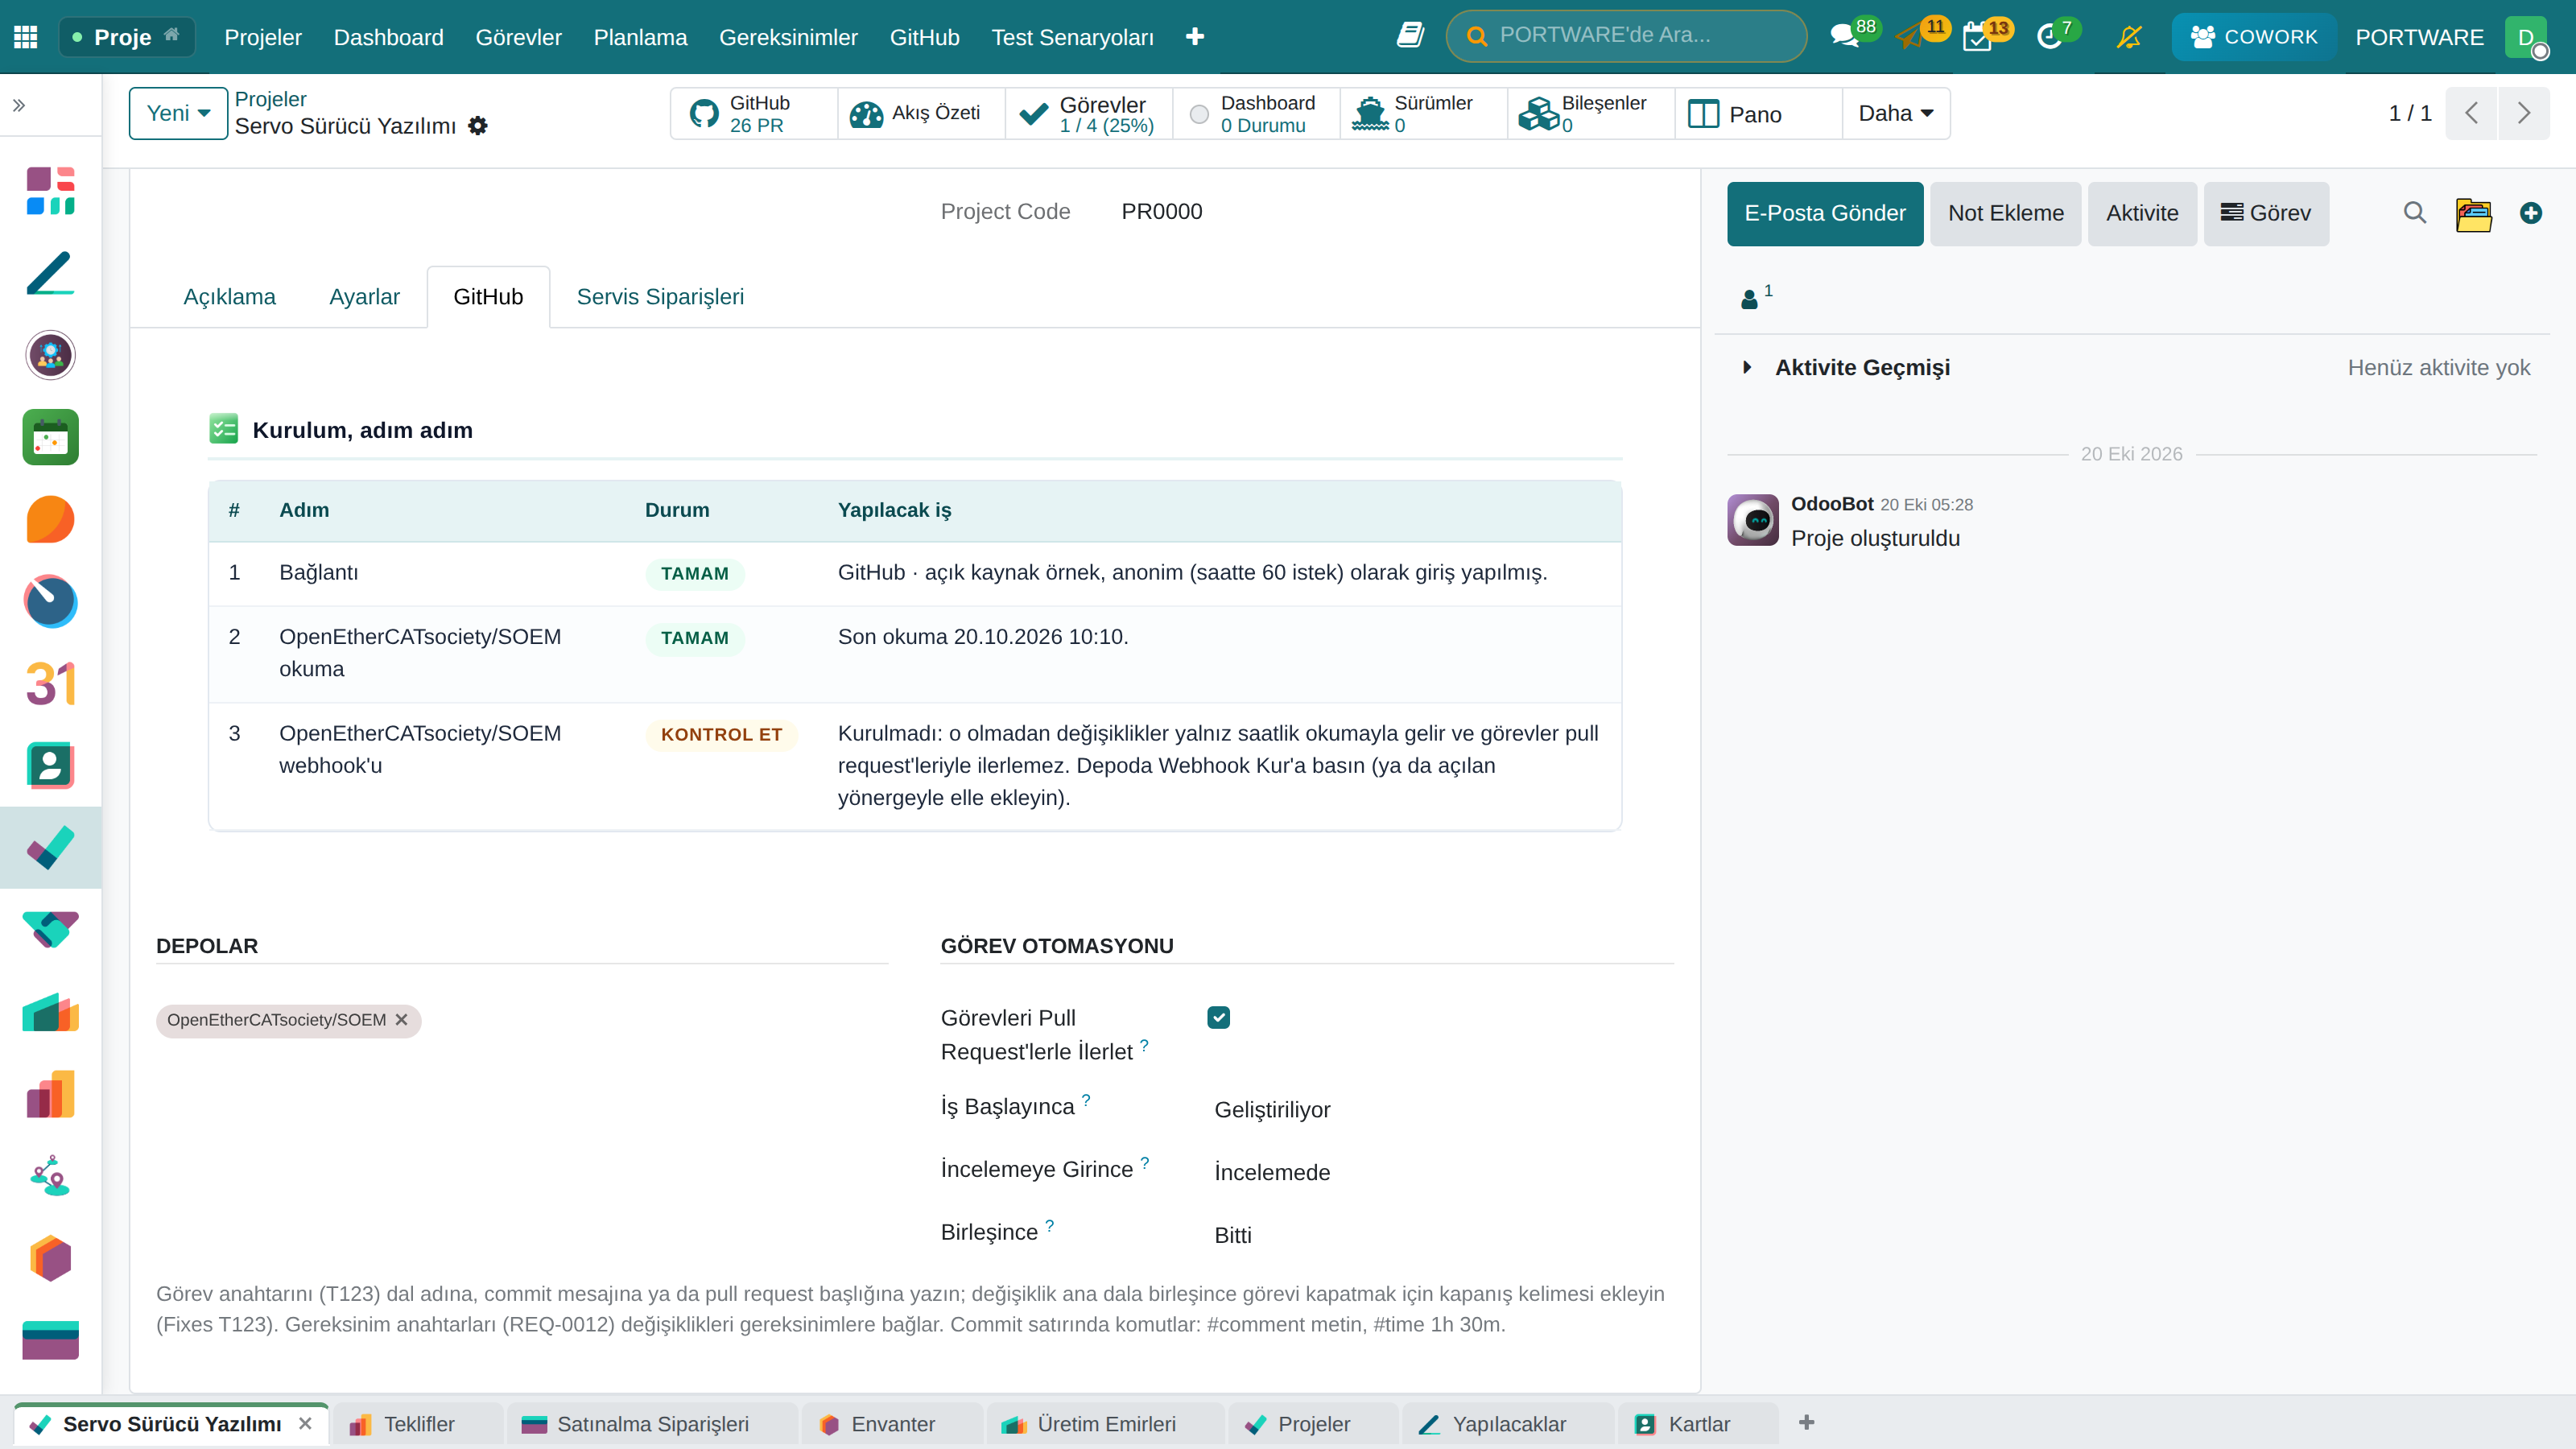Click the Aktivite button in chatter
This screenshot has width=2576, height=1449.
2142,213
